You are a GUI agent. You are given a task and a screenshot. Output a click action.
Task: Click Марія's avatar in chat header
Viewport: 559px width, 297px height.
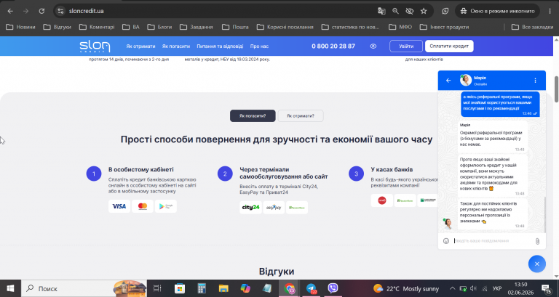point(466,81)
